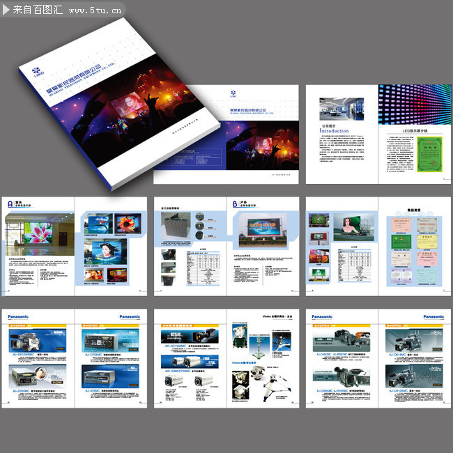Click the Panasonic logo above the AJ-D755MC page
453x453 pixels.
coord(130,316)
